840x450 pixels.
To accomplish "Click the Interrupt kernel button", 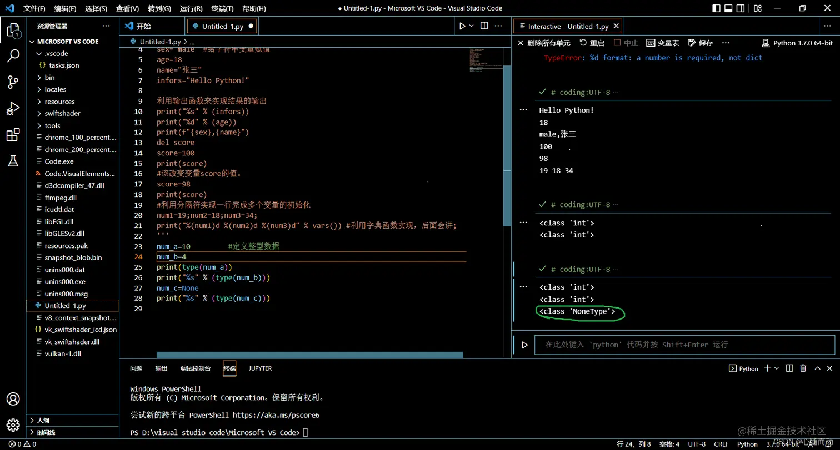I will click(626, 43).
